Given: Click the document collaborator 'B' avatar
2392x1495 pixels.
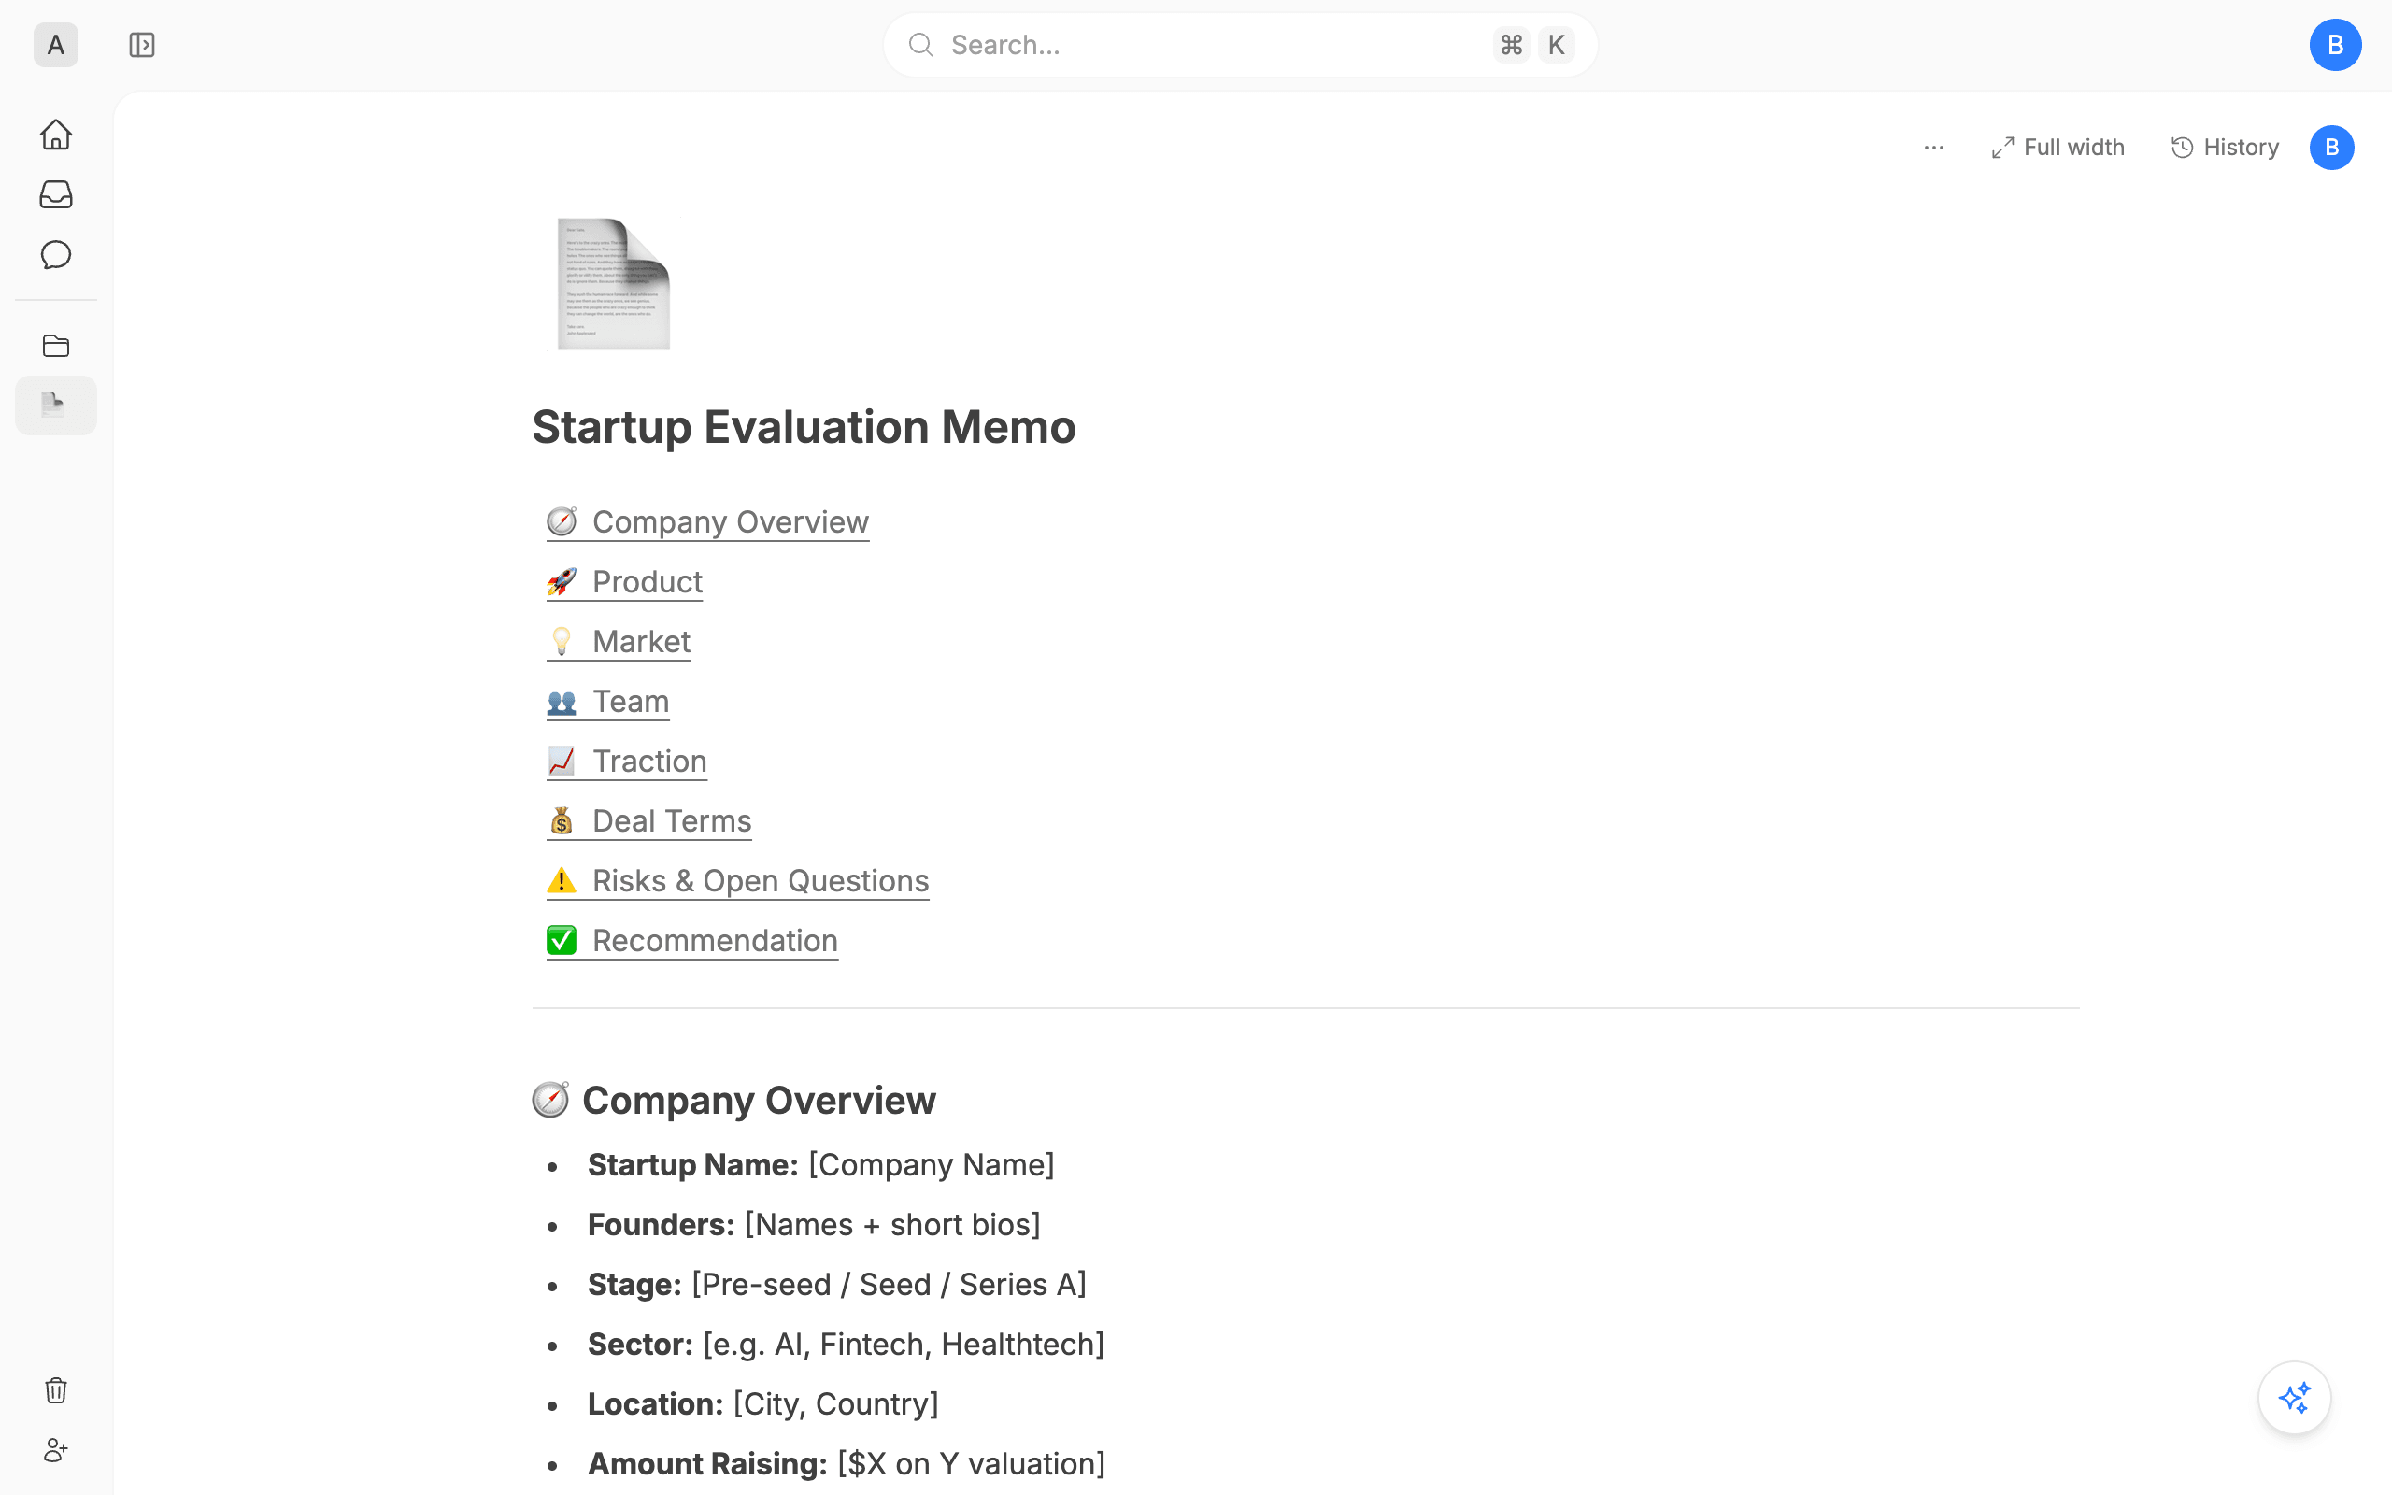Looking at the screenshot, I should [2331, 148].
